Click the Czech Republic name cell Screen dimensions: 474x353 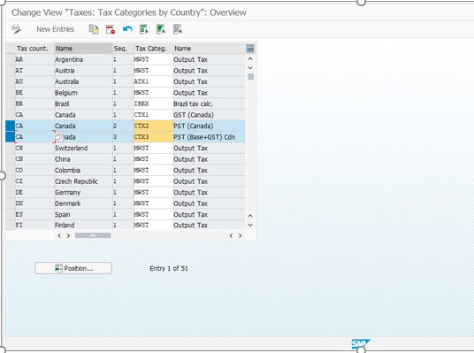click(83, 181)
